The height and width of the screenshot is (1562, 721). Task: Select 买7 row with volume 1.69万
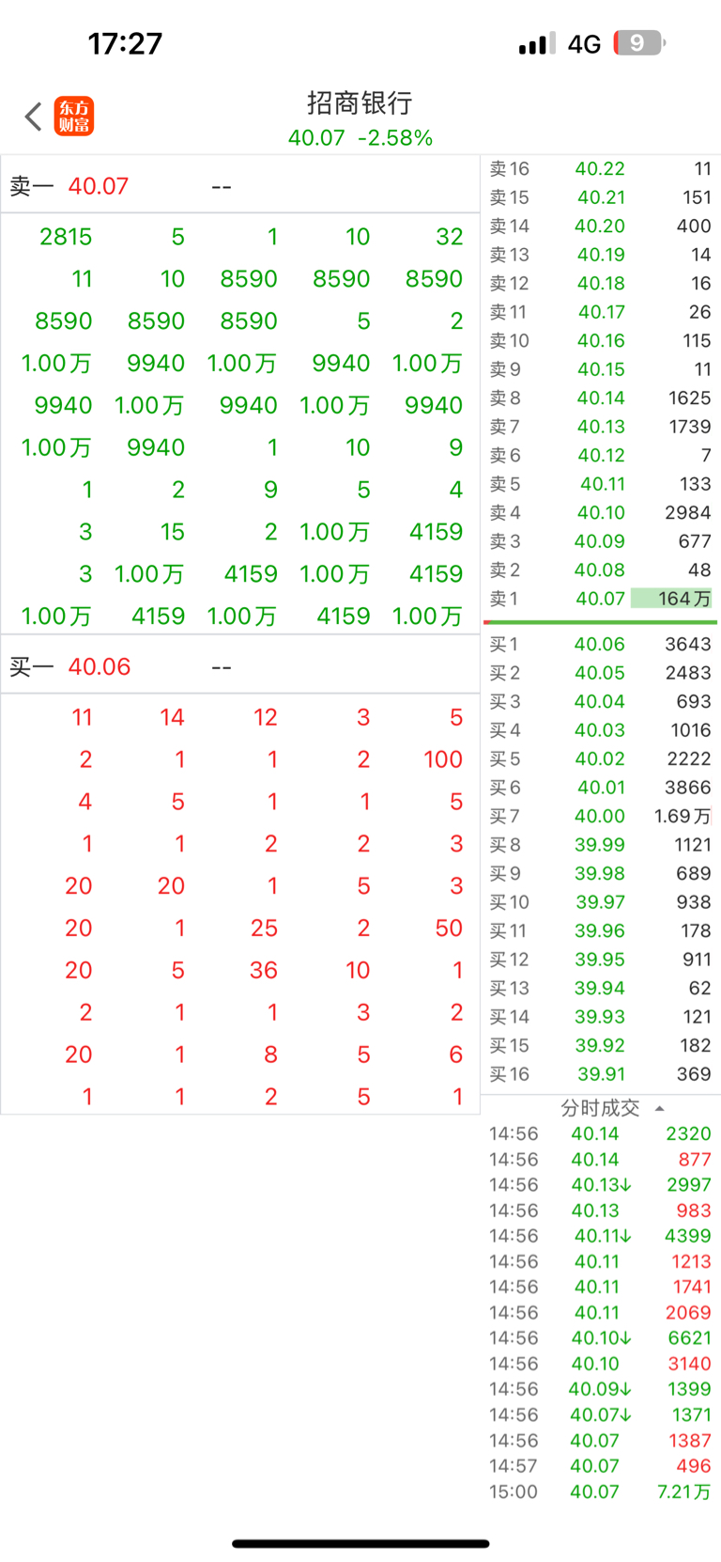601,817
